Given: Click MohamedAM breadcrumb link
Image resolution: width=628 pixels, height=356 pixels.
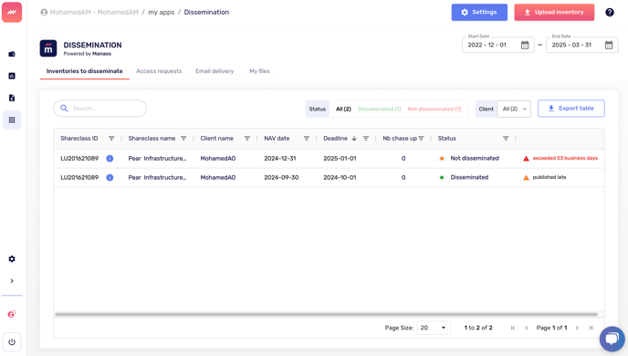Looking at the screenshot, I should [94, 13].
